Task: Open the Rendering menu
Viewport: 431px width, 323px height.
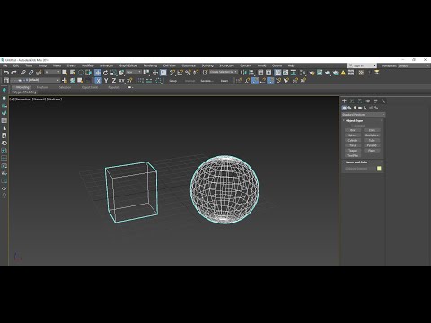Action: point(150,65)
